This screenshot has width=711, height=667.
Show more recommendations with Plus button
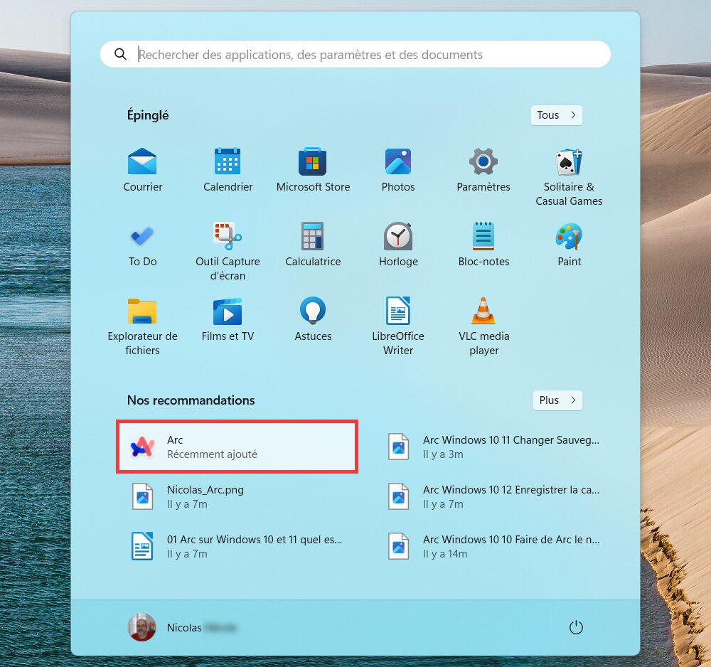[557, 400]
